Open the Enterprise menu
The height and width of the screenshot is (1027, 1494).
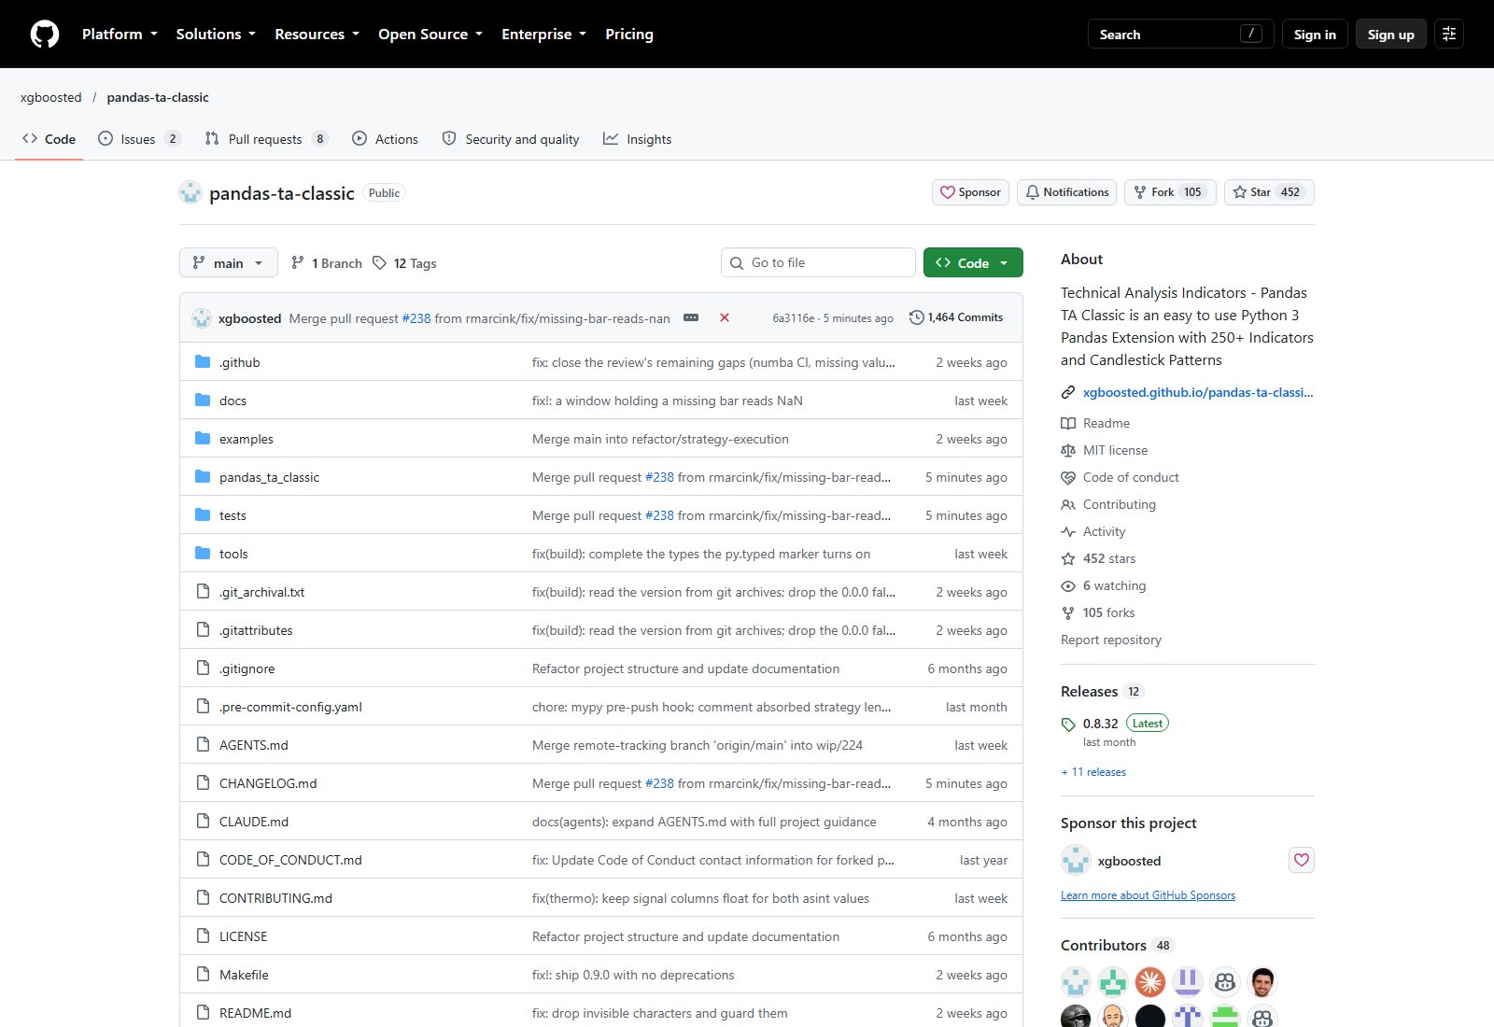point(543,35)
